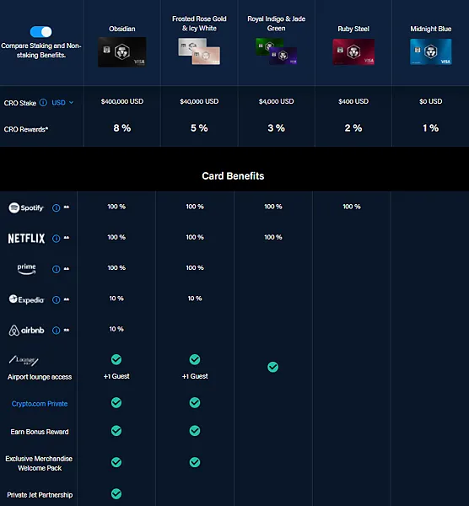
Task: Click the Netflix logo
Action: (x=26, y=239)
